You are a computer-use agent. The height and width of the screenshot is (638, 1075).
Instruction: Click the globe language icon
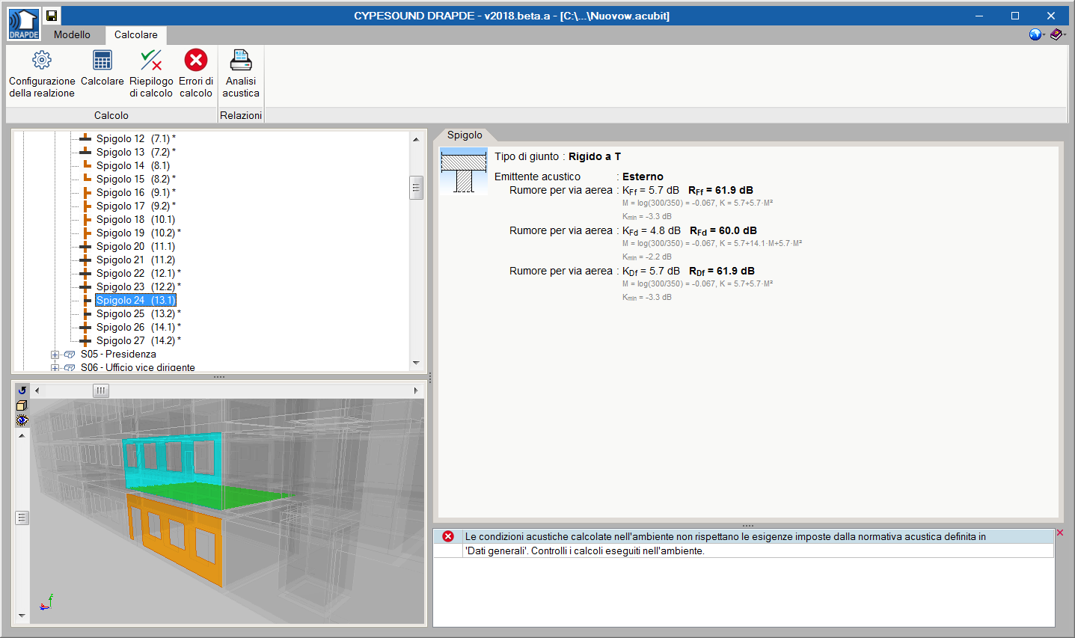point(1035,34)
